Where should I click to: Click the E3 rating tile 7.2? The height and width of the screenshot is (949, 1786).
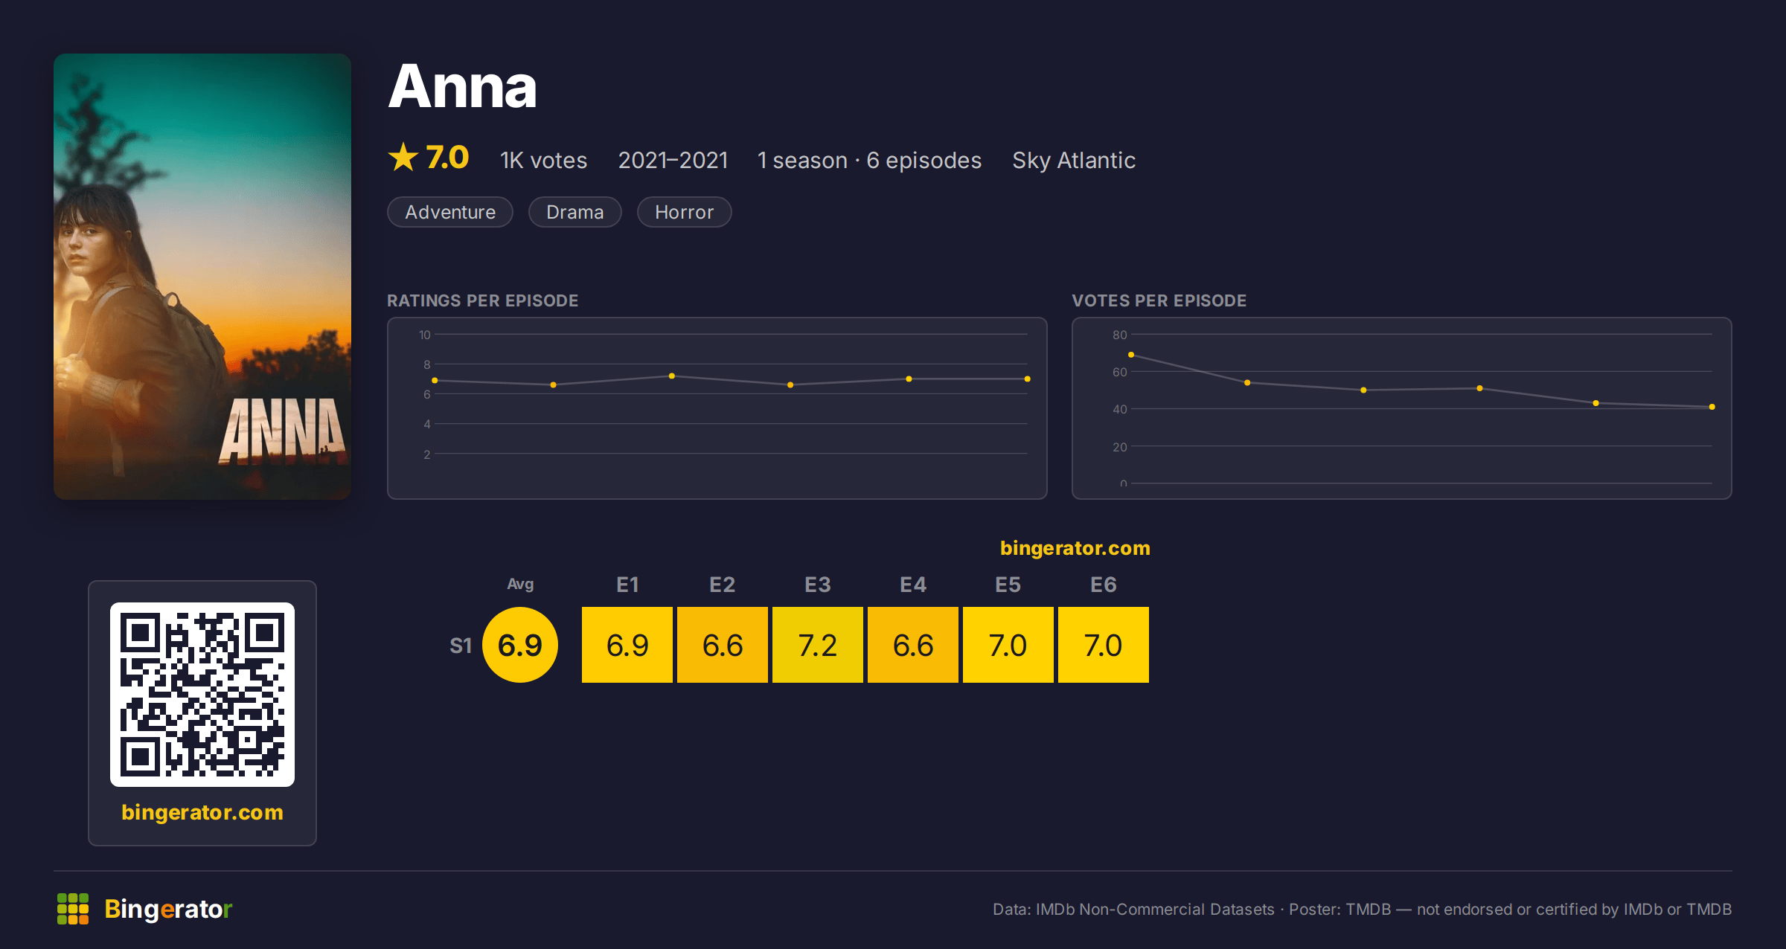(818, 645)
